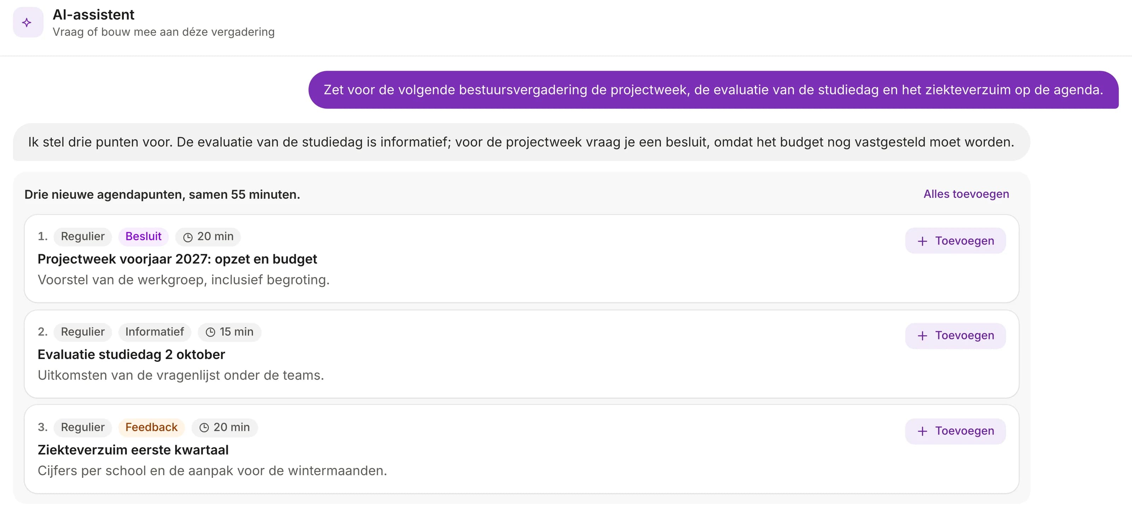1132x522 pixels.
Task: Click the AI-assistent sparkle icon
Action: [x=27, y=22]
